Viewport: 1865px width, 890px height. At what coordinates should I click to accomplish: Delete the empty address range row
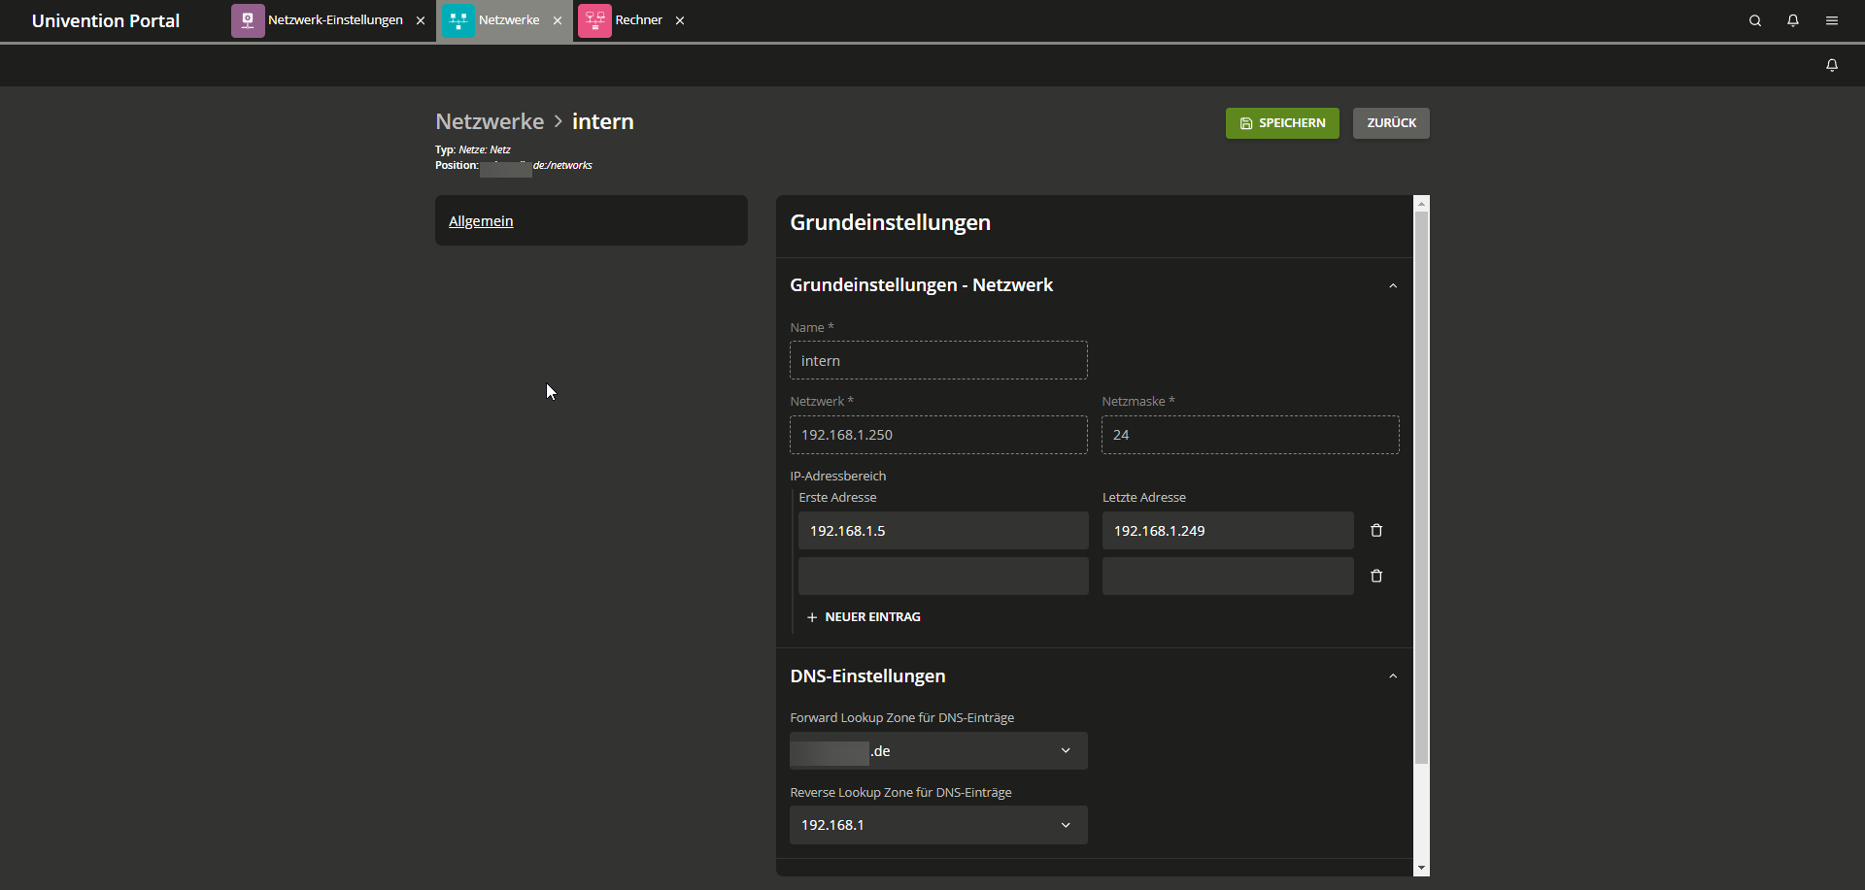pos(1376,577)
